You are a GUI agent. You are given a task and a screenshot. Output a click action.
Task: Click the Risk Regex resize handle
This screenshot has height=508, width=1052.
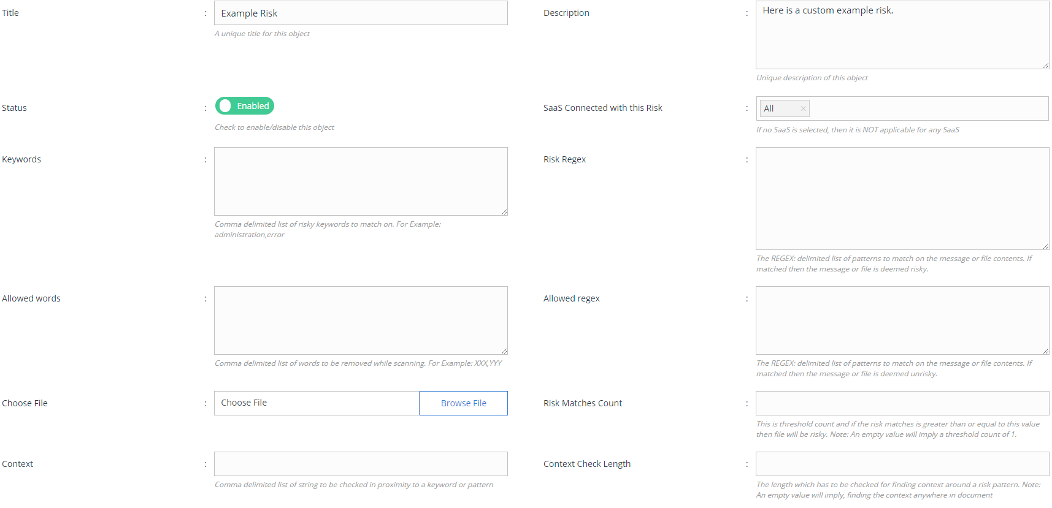pos(1046,246)
